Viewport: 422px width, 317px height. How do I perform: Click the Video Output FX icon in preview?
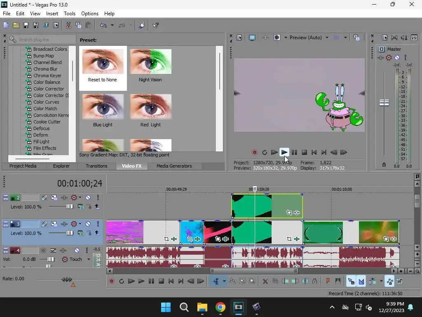265,38
